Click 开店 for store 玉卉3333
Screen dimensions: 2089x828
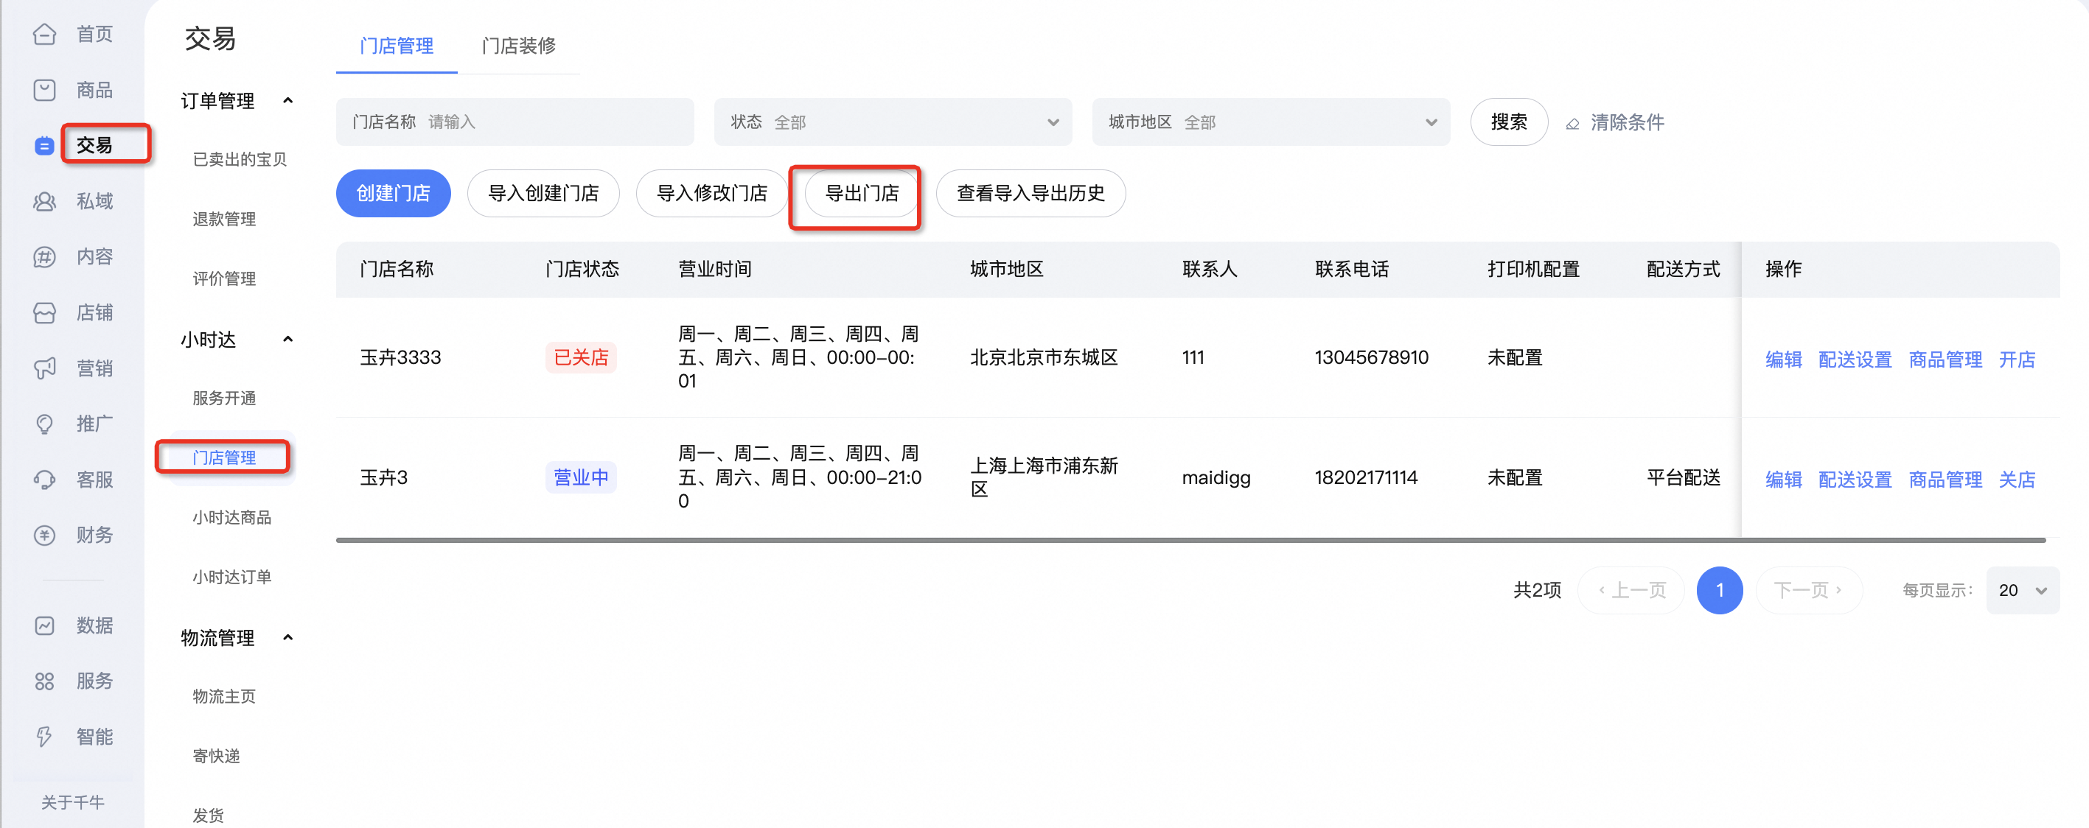2017,359
